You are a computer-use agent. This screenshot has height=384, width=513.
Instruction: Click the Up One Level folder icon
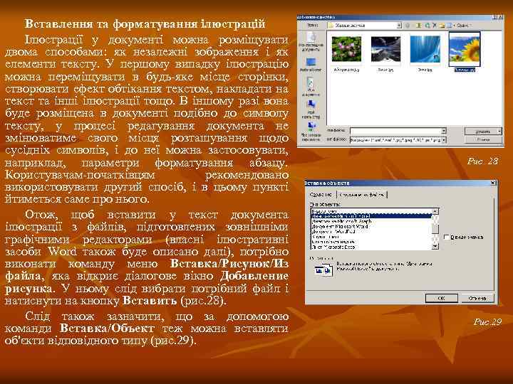pos(420,25)
